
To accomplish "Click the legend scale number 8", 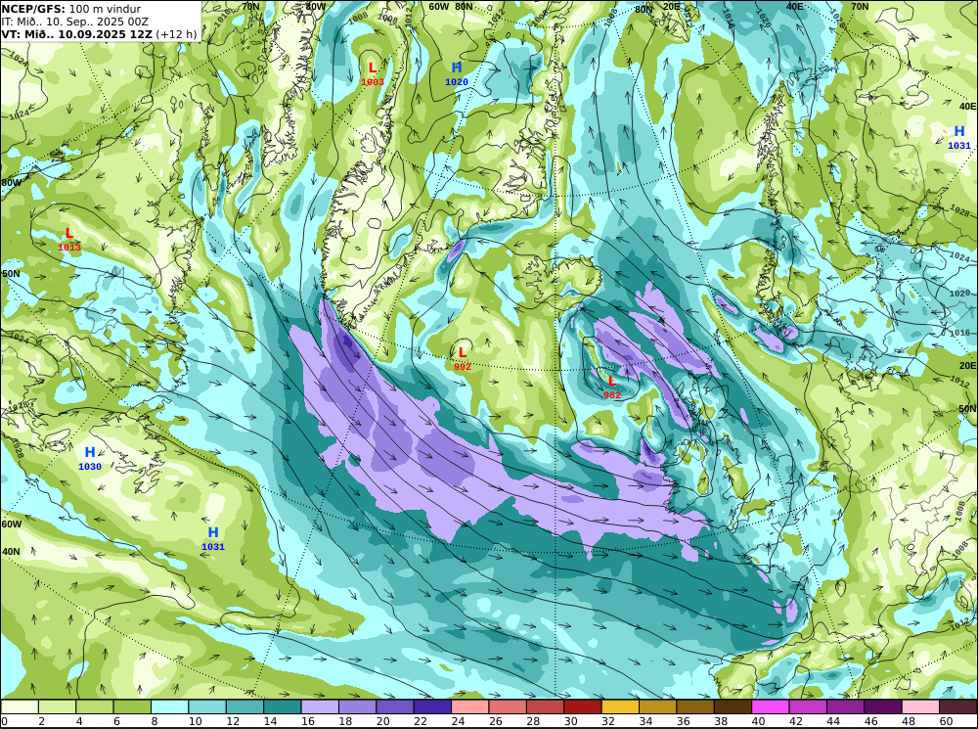I will click(x=155, y=721).
